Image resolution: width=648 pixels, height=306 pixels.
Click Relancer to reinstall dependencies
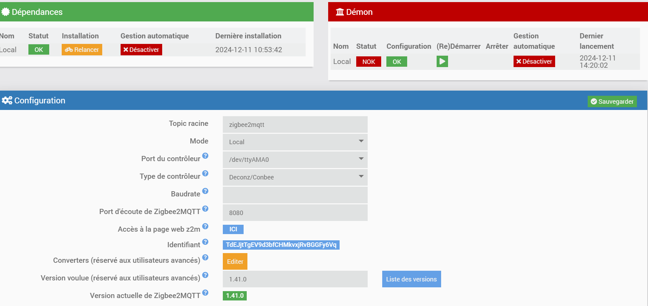82,50
